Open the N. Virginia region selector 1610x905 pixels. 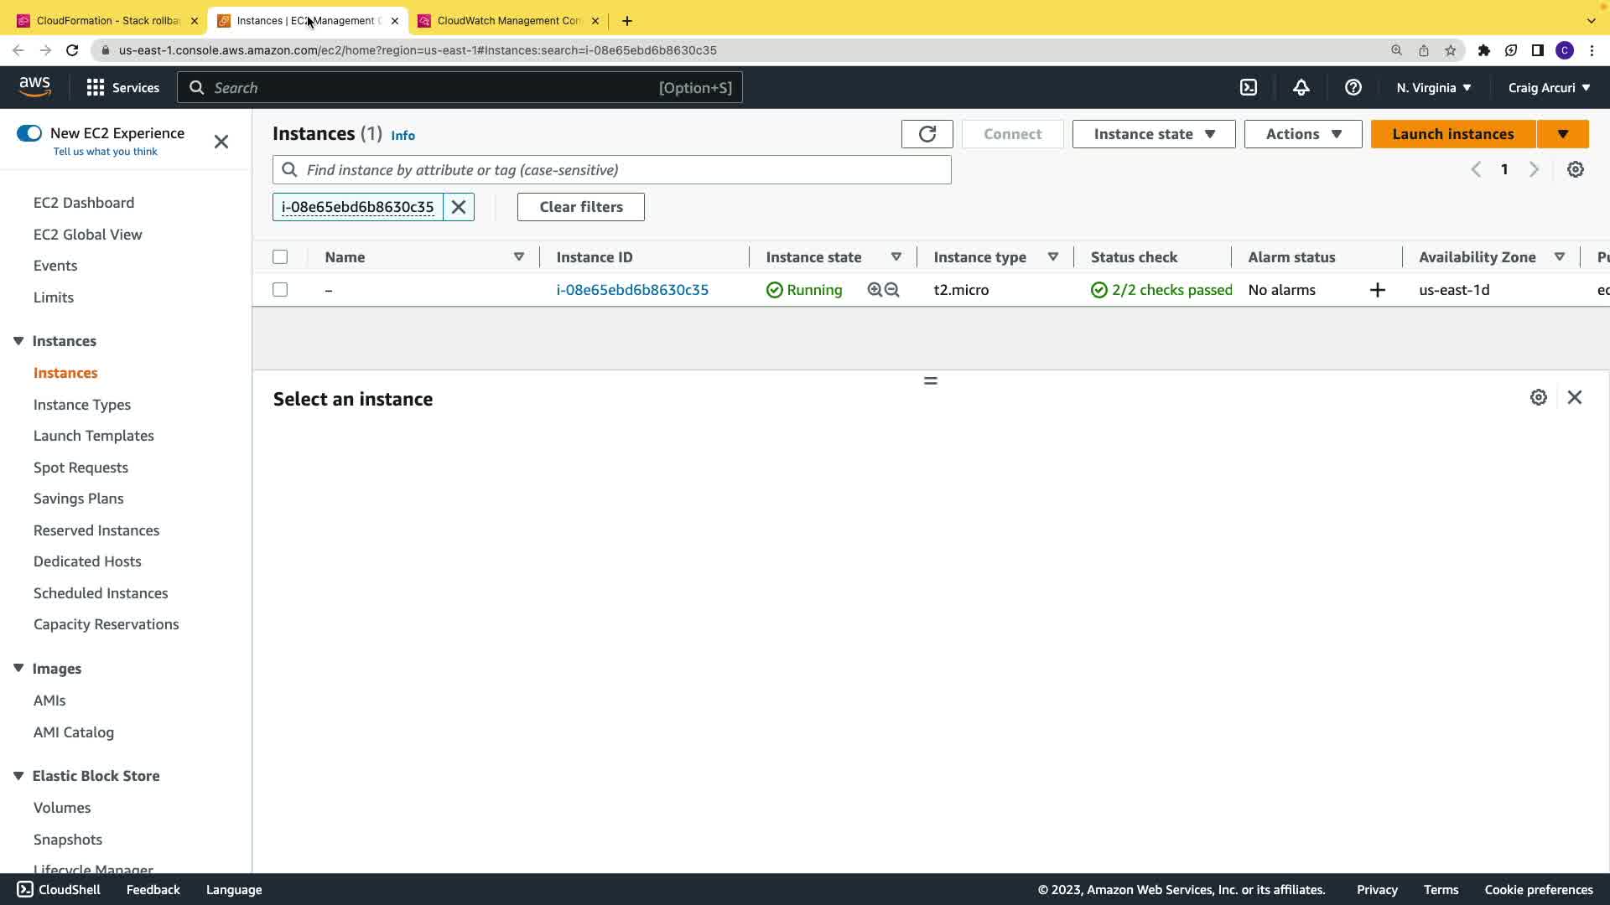click(x=1433, y=87)
